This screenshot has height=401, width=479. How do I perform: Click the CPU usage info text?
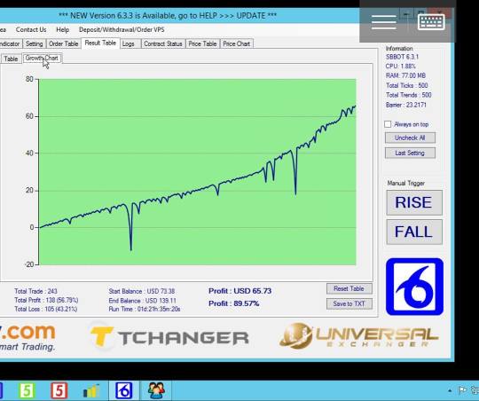(x=401, y=66)
